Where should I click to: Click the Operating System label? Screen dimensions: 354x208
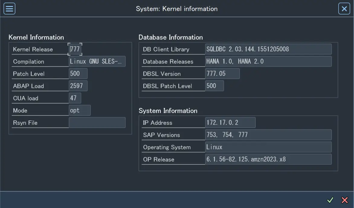(x=167, y=147)
